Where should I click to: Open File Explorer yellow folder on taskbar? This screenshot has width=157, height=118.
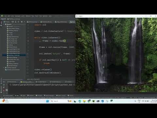point(84,101)
